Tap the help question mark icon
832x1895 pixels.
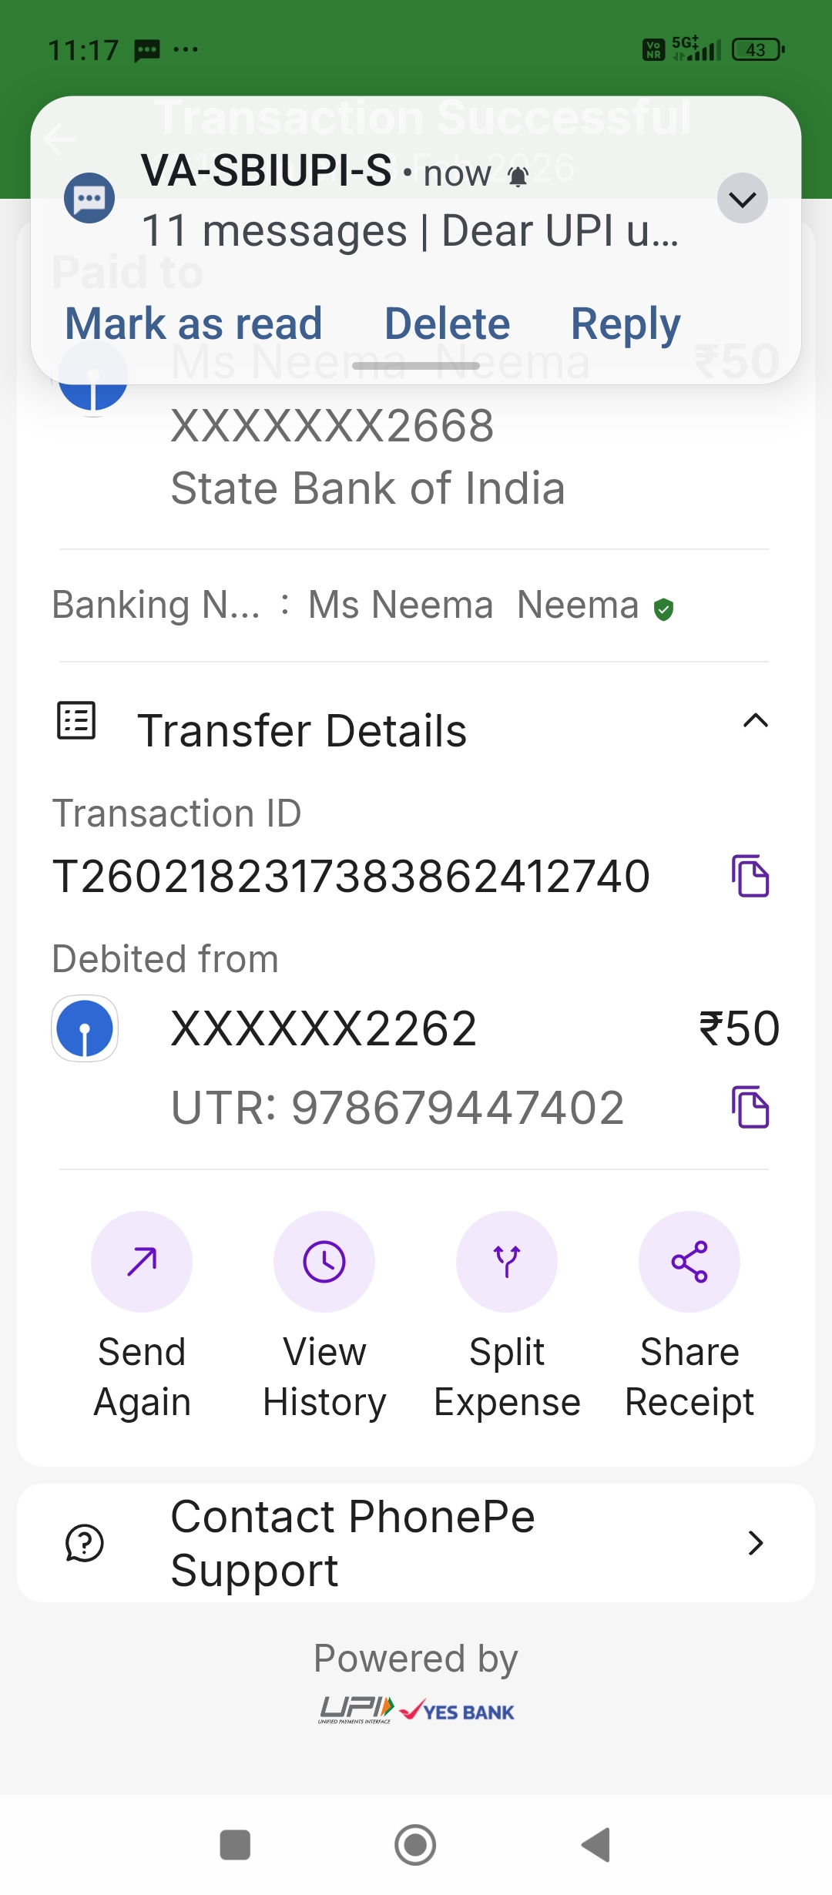85,1543
